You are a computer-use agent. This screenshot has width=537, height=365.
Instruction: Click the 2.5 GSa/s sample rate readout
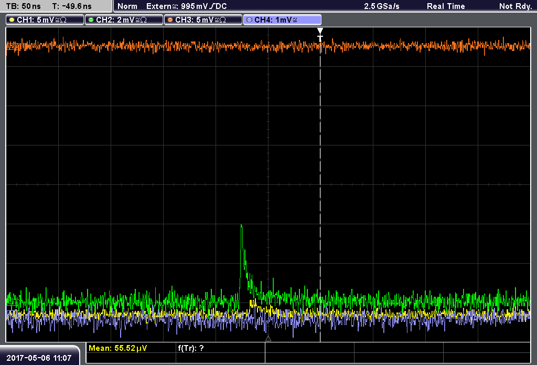(x=382, y=6)
